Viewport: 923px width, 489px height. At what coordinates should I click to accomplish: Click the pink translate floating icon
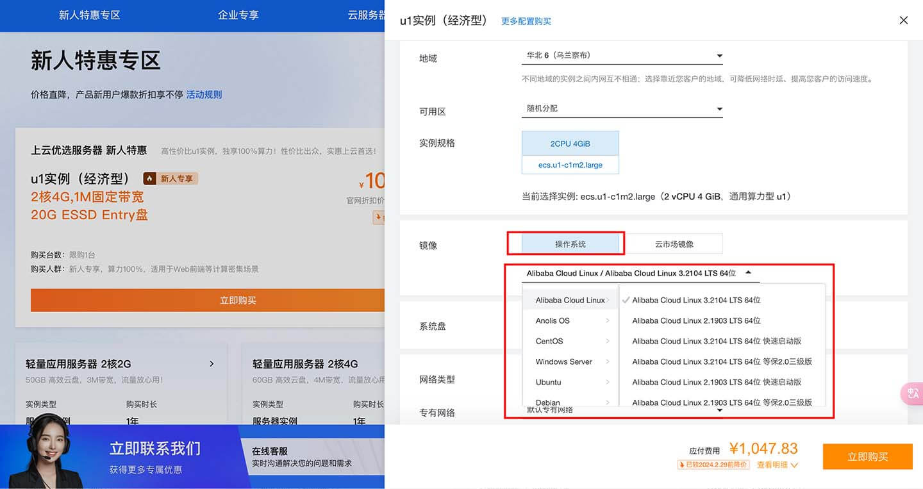point(913,394)
